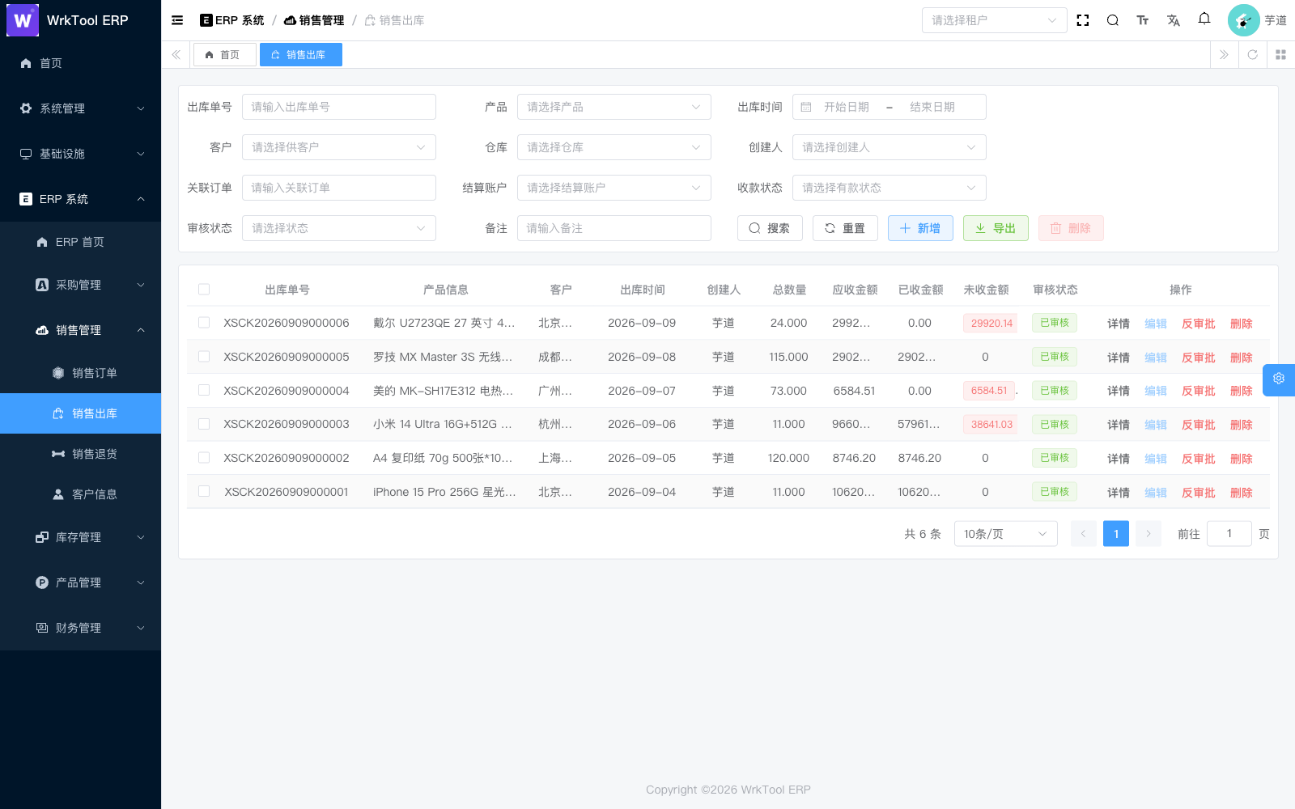Open 销售订单 menu item
This screenshot has width=1295, height=809.
point(80,373)
